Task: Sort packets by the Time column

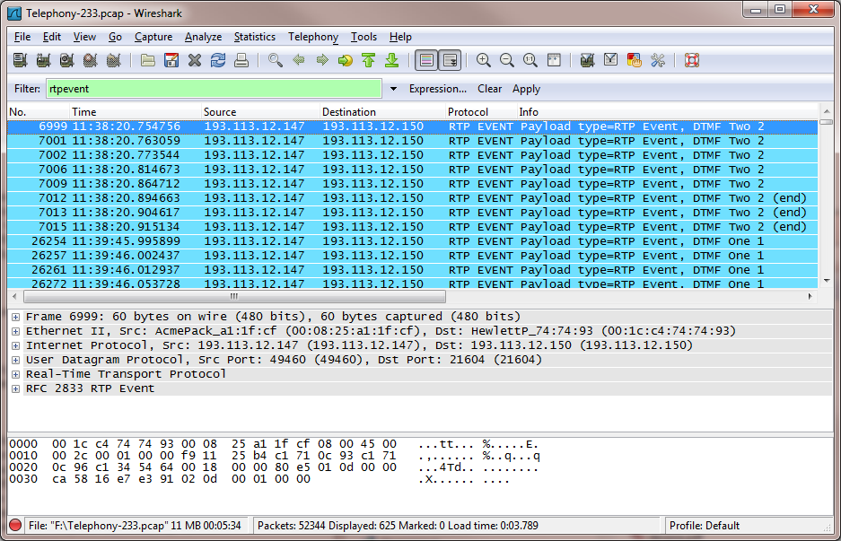Action: (x=136, y=112)
